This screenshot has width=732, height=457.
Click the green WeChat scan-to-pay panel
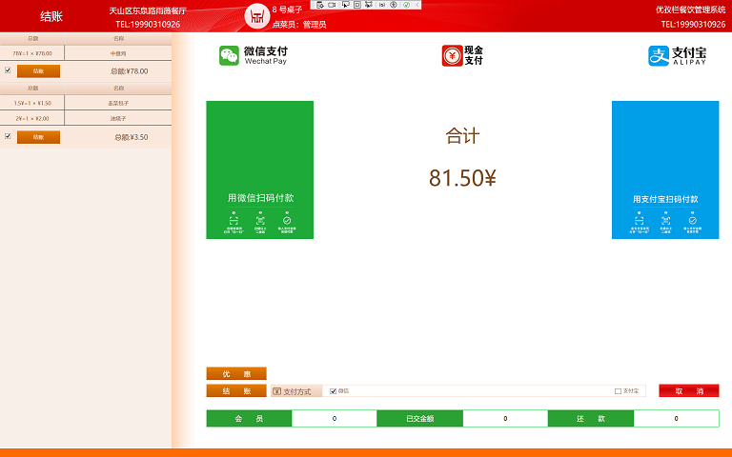click(x=259, y=169)
